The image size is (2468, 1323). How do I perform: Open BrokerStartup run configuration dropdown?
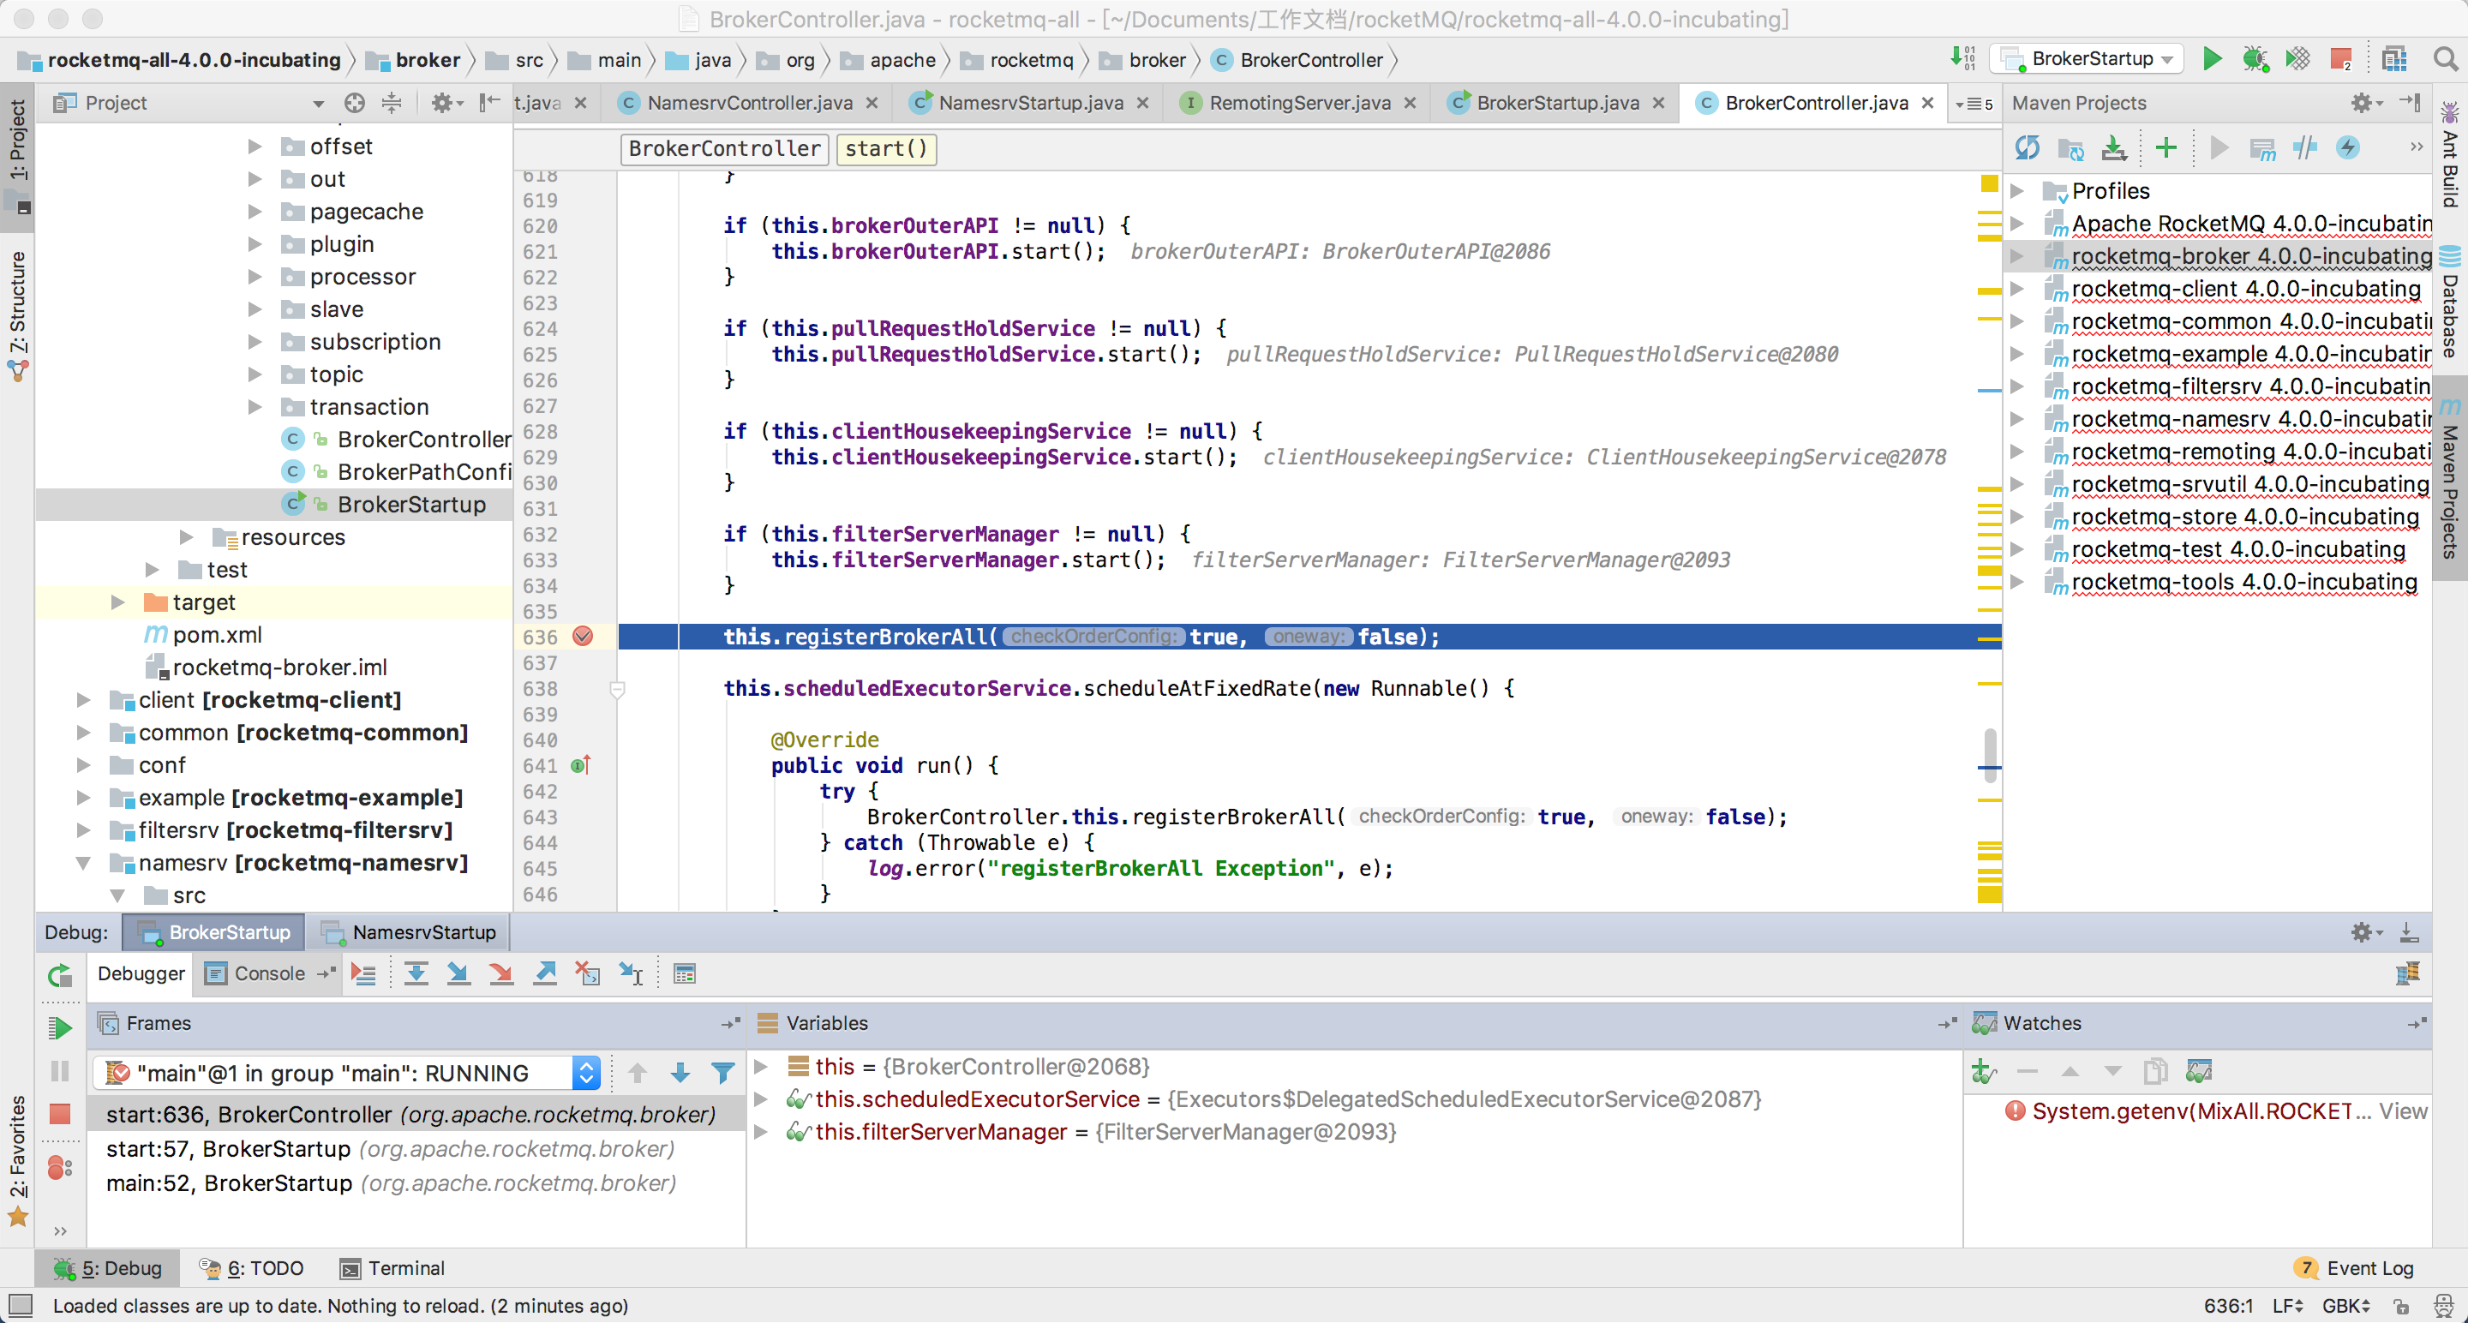point(2088,59)
